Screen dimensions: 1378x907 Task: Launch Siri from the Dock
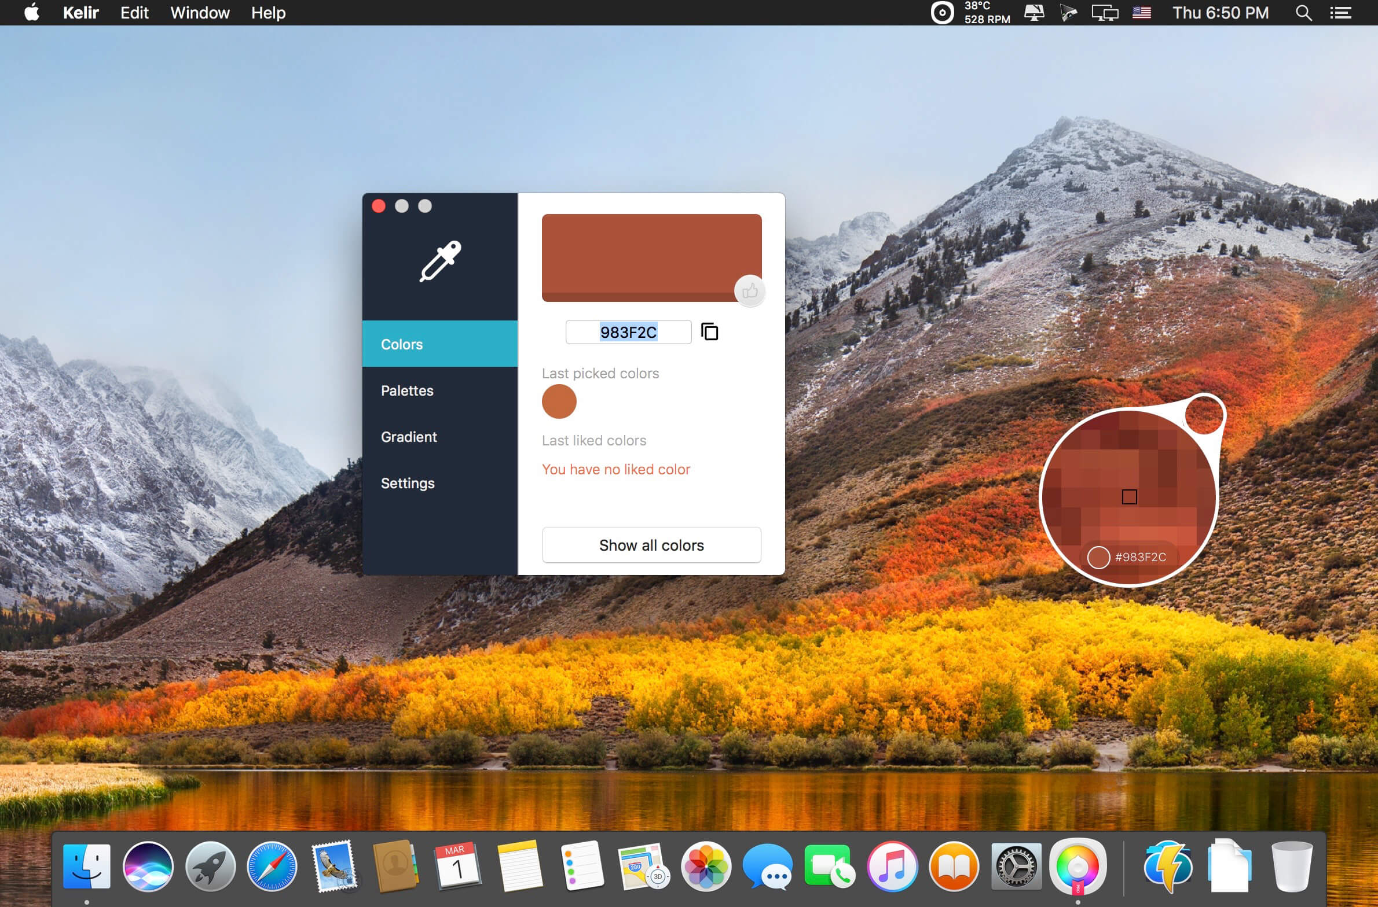tap(148, 867)
